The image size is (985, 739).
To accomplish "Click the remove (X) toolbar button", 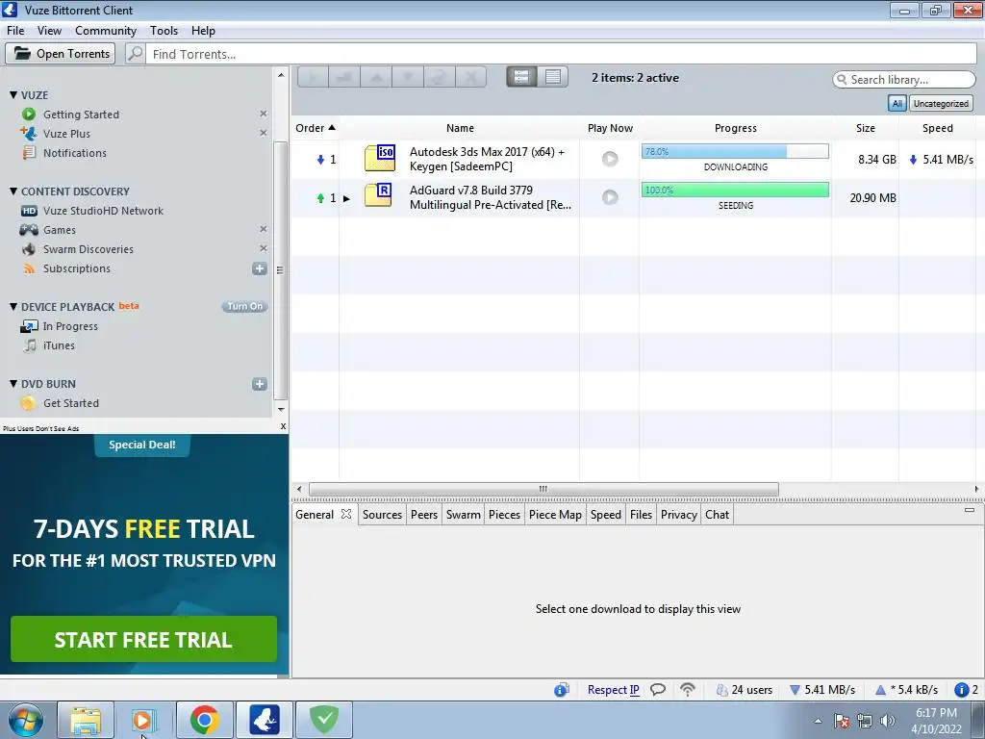I will pyautogui.click(x=471, y=77).
